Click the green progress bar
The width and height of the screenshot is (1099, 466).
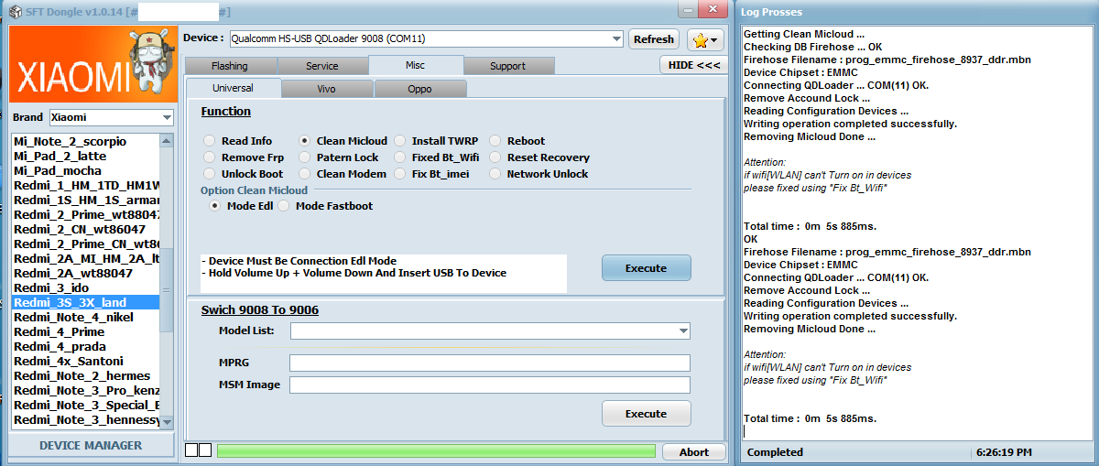(436, 451)
